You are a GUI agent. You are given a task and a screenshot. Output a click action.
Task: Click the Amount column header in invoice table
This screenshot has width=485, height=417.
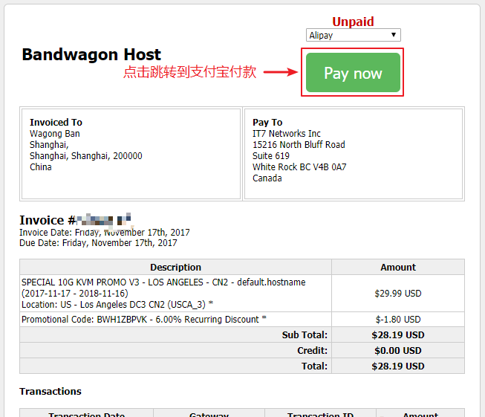tap(398, 267)
